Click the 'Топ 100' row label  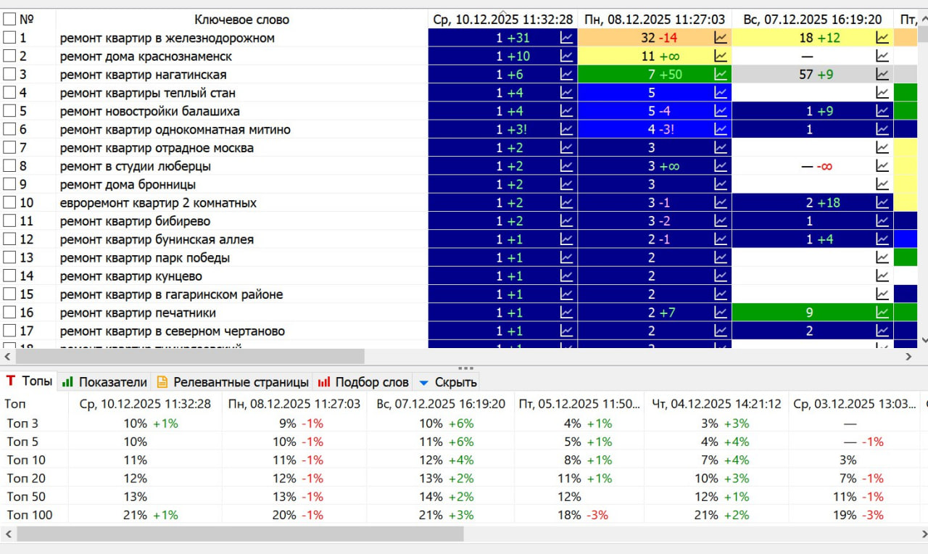30,515
